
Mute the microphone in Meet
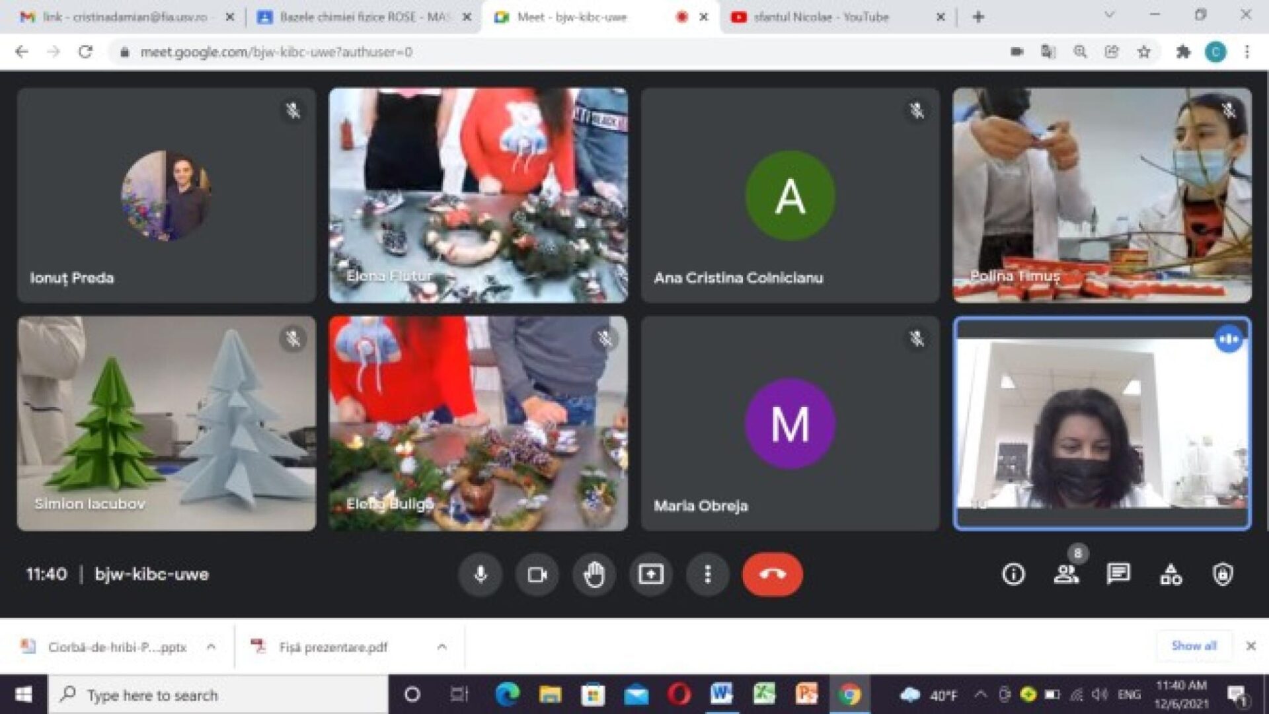click(481, 574)
